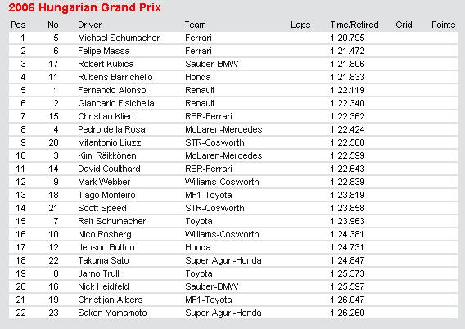Click the Sauber-BMW team for Kubica
Screen dimensions: 465x329
pyautogui.click(x=212, y=64)
